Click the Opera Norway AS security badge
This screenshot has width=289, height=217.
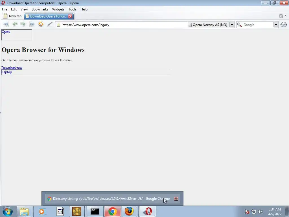[208, 25]
